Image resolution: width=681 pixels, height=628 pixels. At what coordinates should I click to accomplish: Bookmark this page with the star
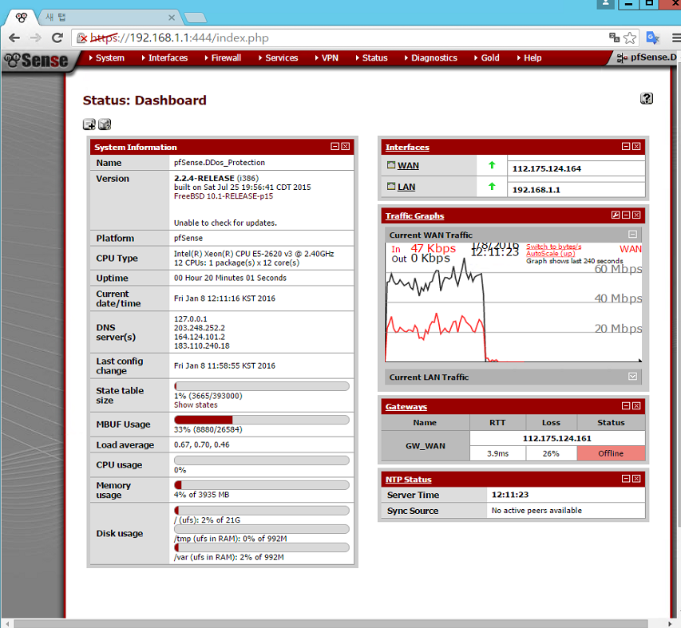pyautogui.click(x=630, y=38)
